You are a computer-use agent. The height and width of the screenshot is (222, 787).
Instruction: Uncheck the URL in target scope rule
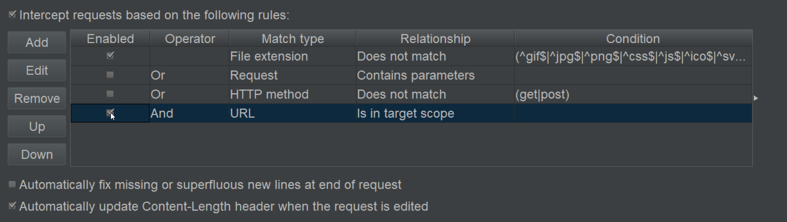[110, 112]
